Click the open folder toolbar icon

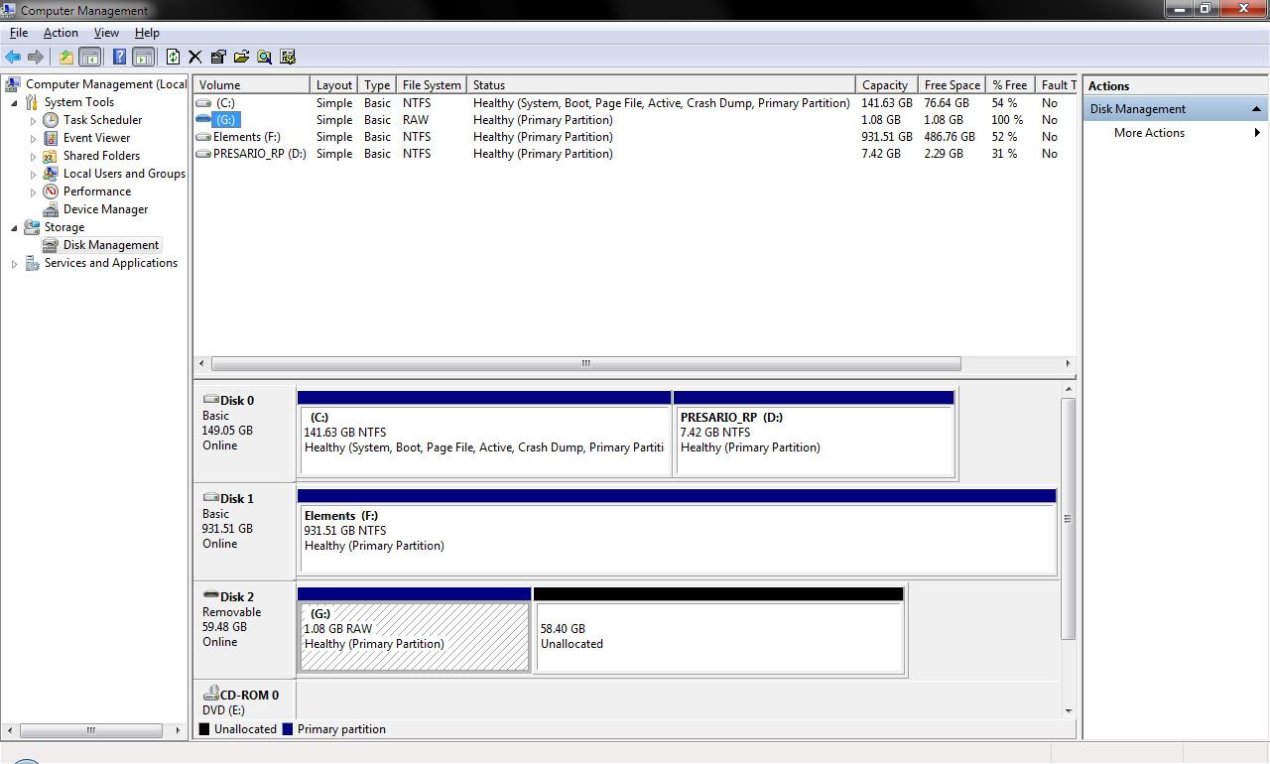(x=240, y=57)
